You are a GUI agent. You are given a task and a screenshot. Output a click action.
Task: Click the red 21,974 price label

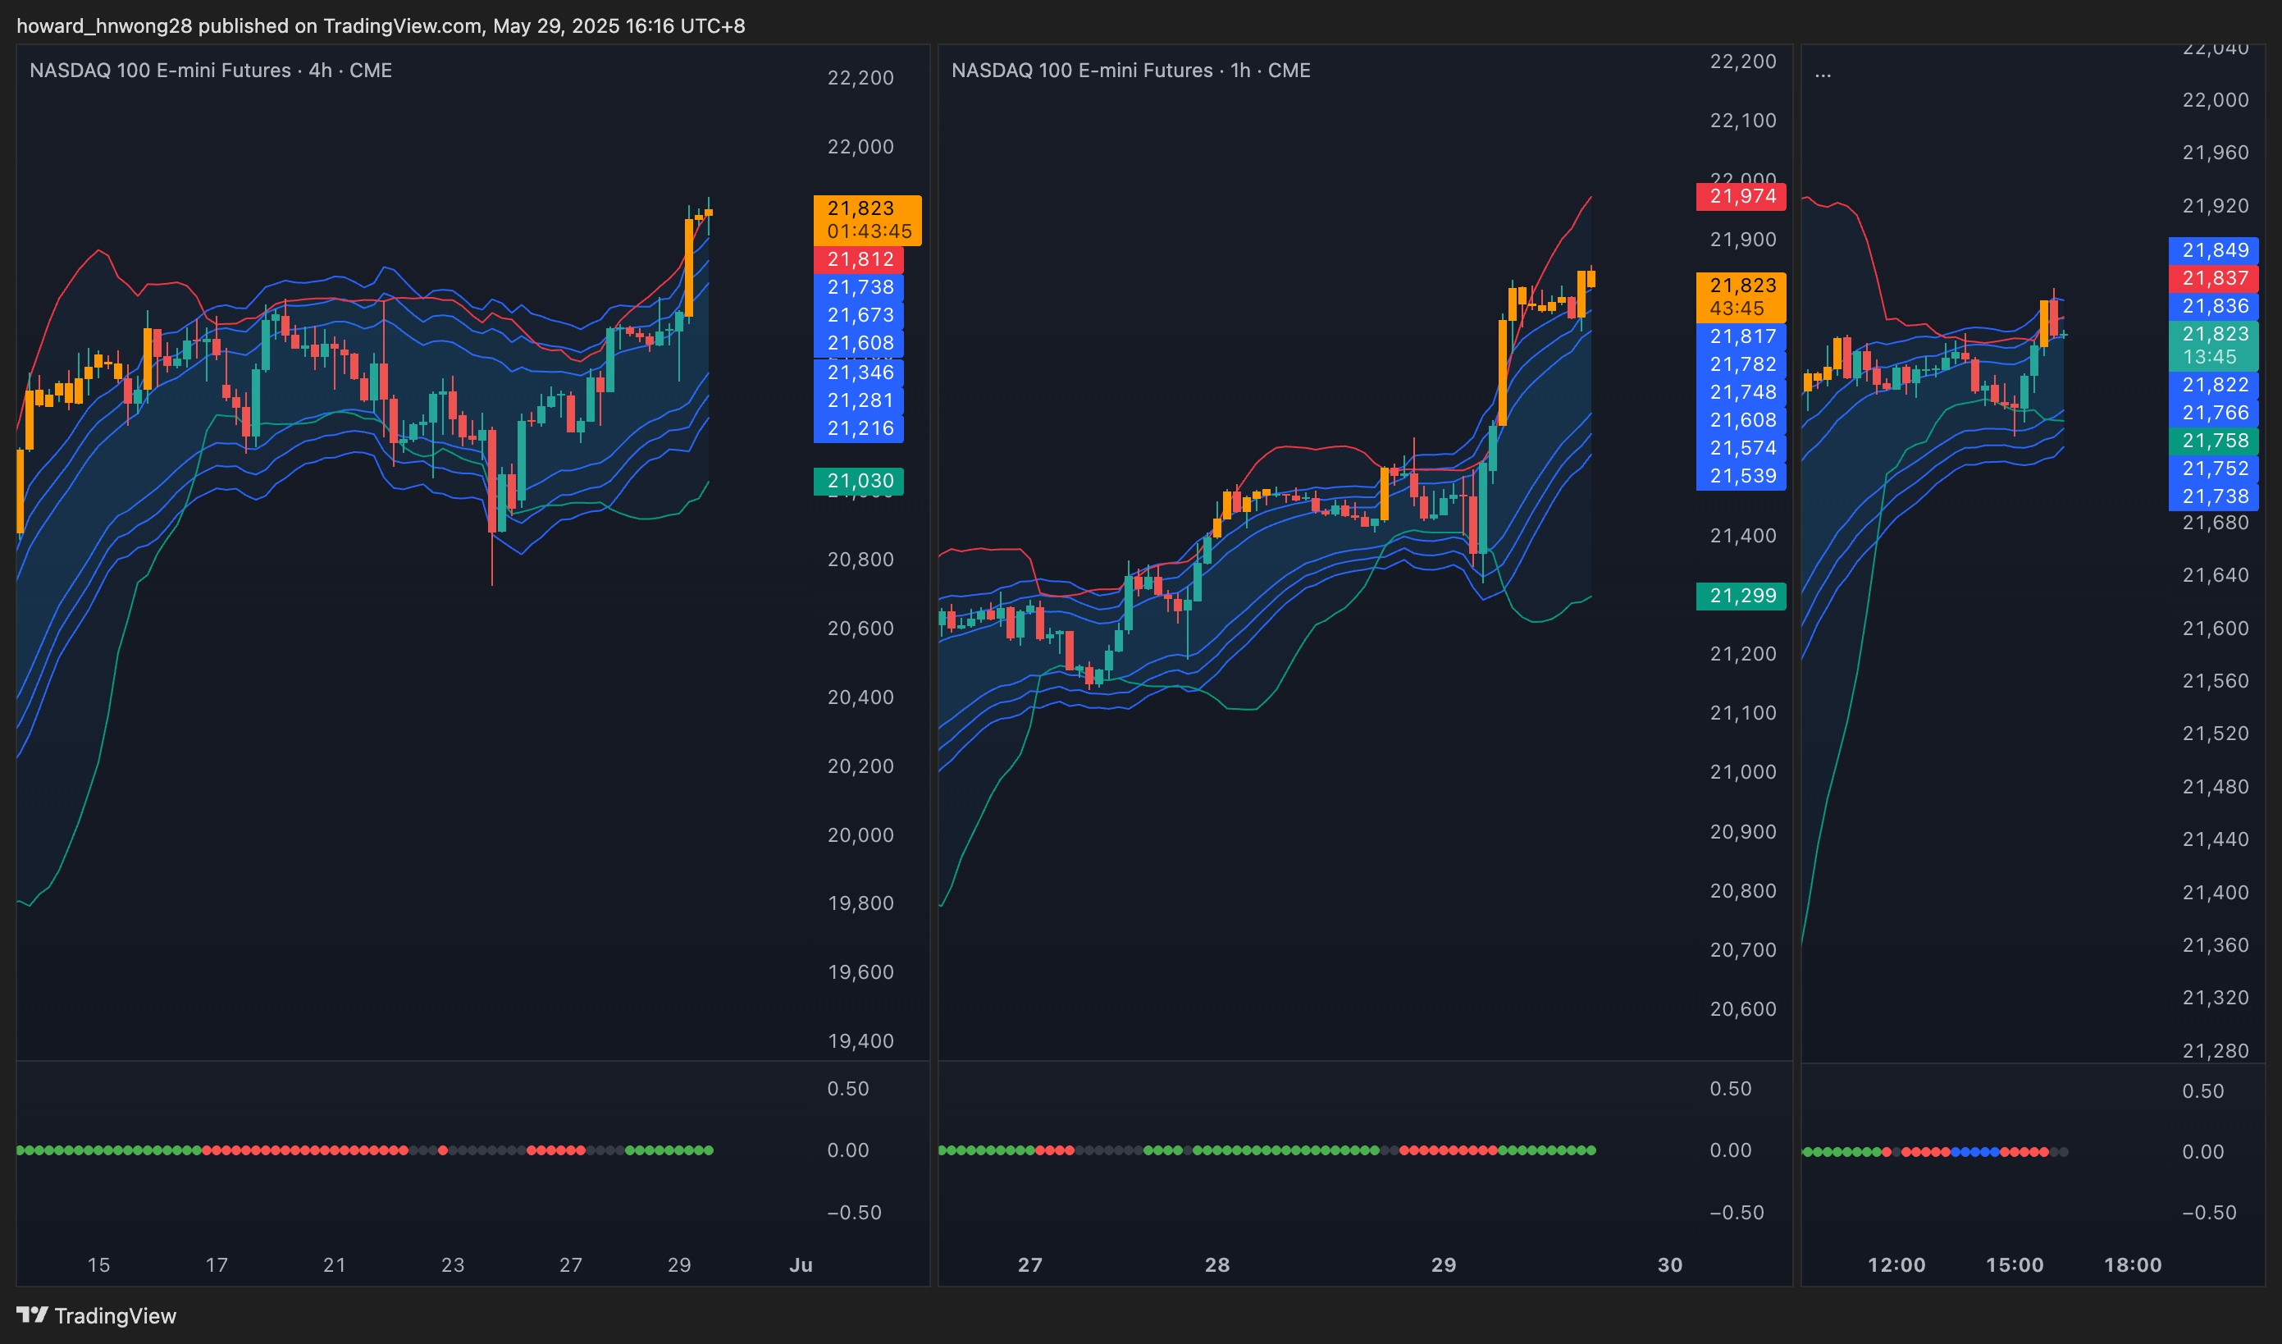pyautogui.click(x=1741, y=197)
